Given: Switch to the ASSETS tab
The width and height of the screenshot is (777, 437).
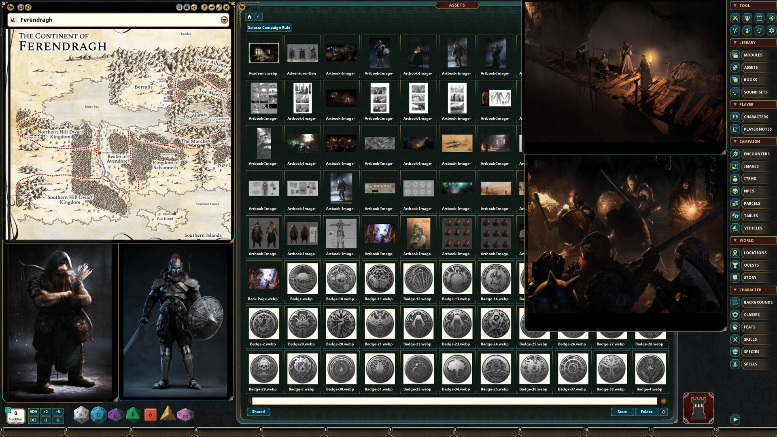Looking at the screenshot, I should [457, 5].
